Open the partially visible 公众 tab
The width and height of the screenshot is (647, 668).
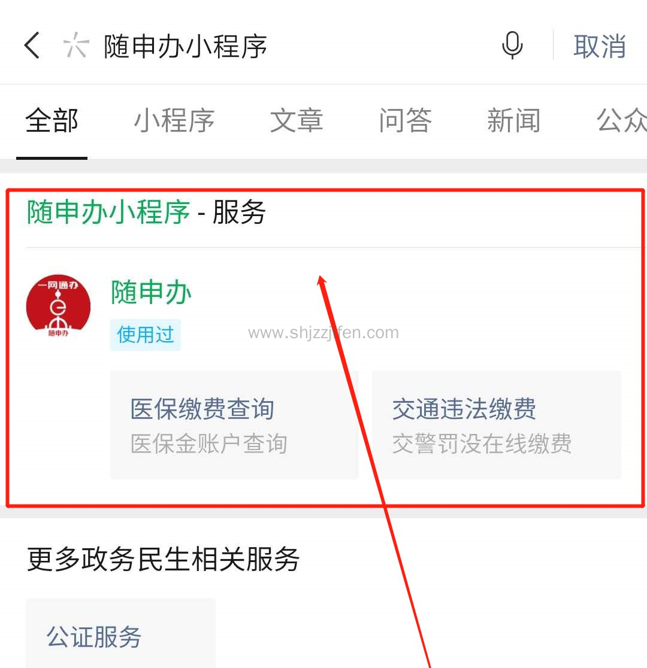coord(621,121)
